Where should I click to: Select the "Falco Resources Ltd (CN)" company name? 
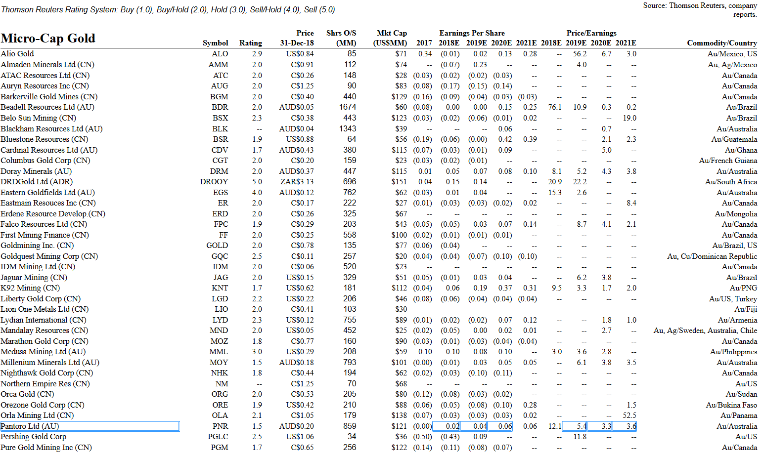click(x=44, y=224)
